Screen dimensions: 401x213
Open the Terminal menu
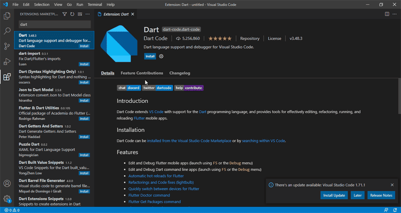click(x=95, y=5)
